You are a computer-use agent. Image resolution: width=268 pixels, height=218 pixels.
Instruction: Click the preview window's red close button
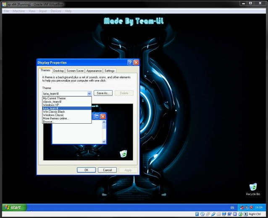pos(103,116)
